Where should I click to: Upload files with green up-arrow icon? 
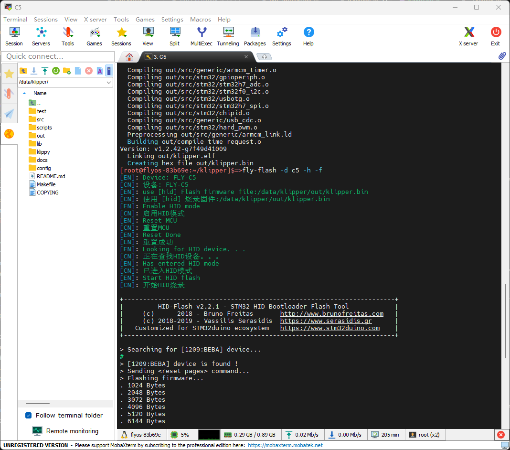coord(45,71)
